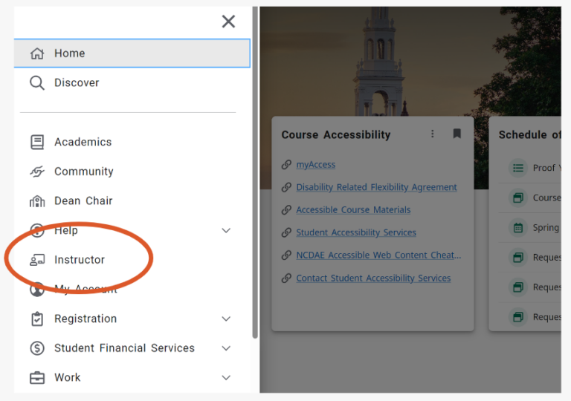
Task: Close the navigation menu with X icon
Action: click(228, 22)
